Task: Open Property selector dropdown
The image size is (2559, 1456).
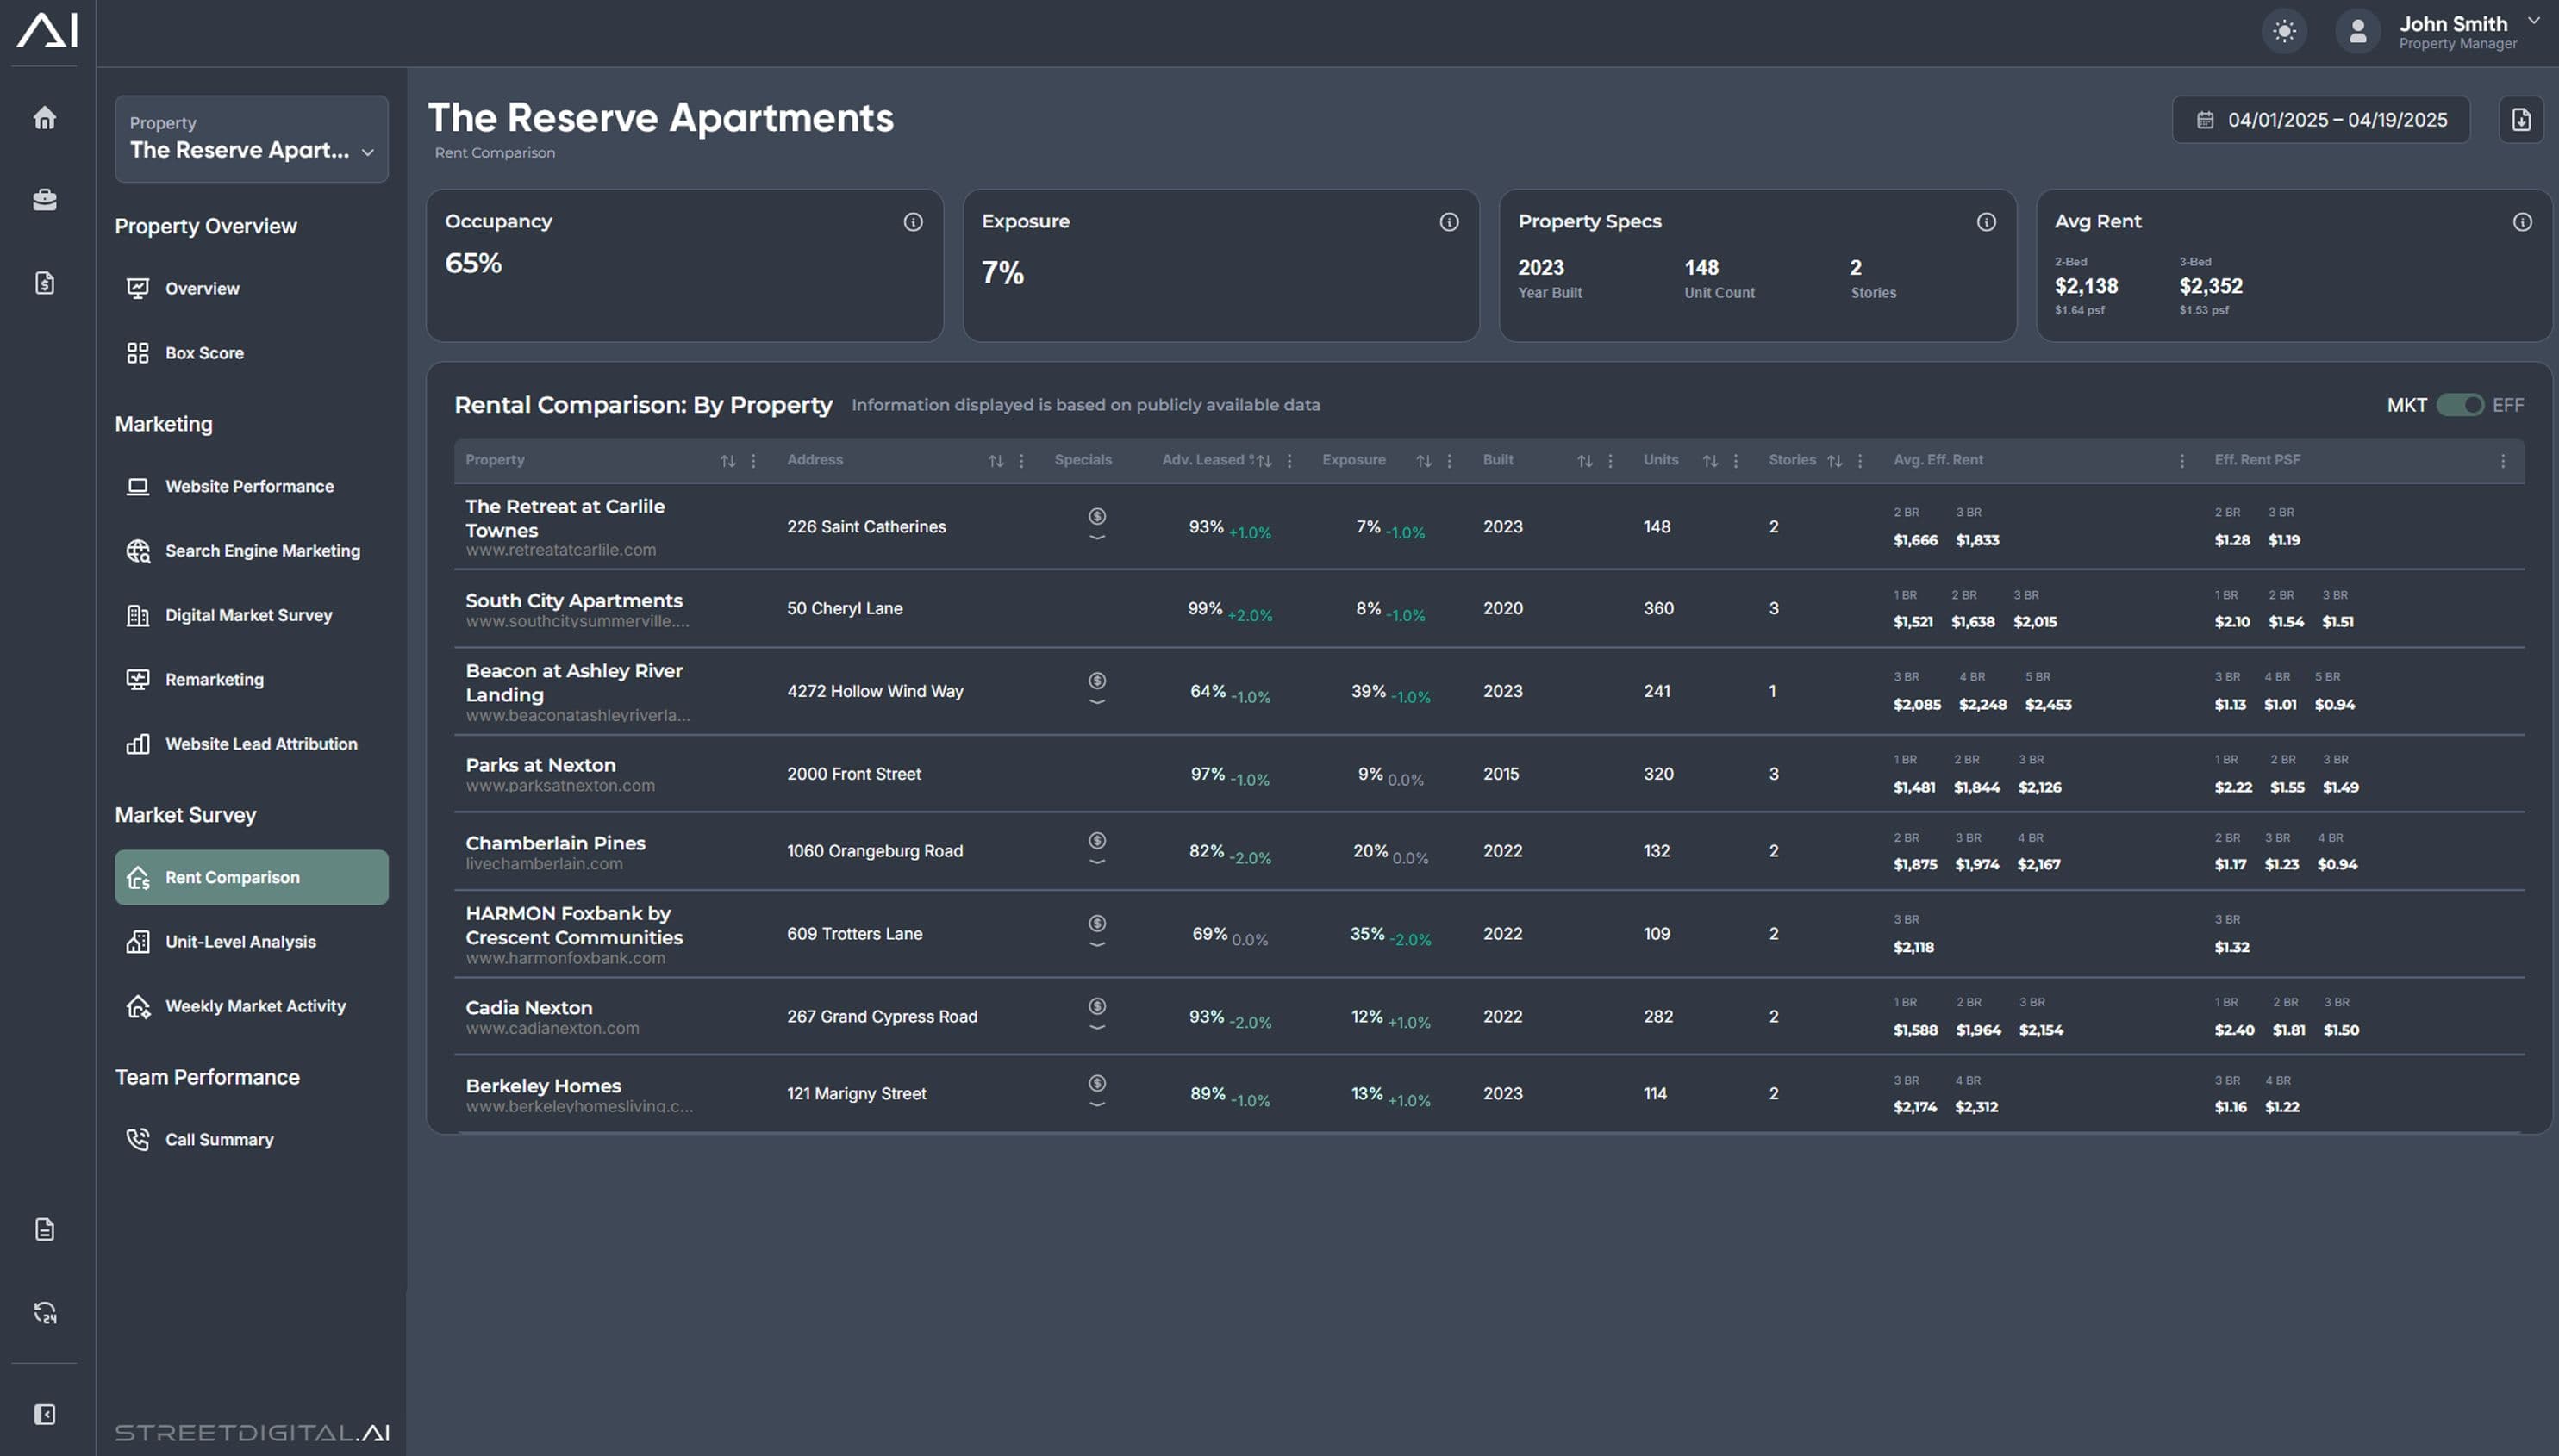Action: click(x=251, y=139)
